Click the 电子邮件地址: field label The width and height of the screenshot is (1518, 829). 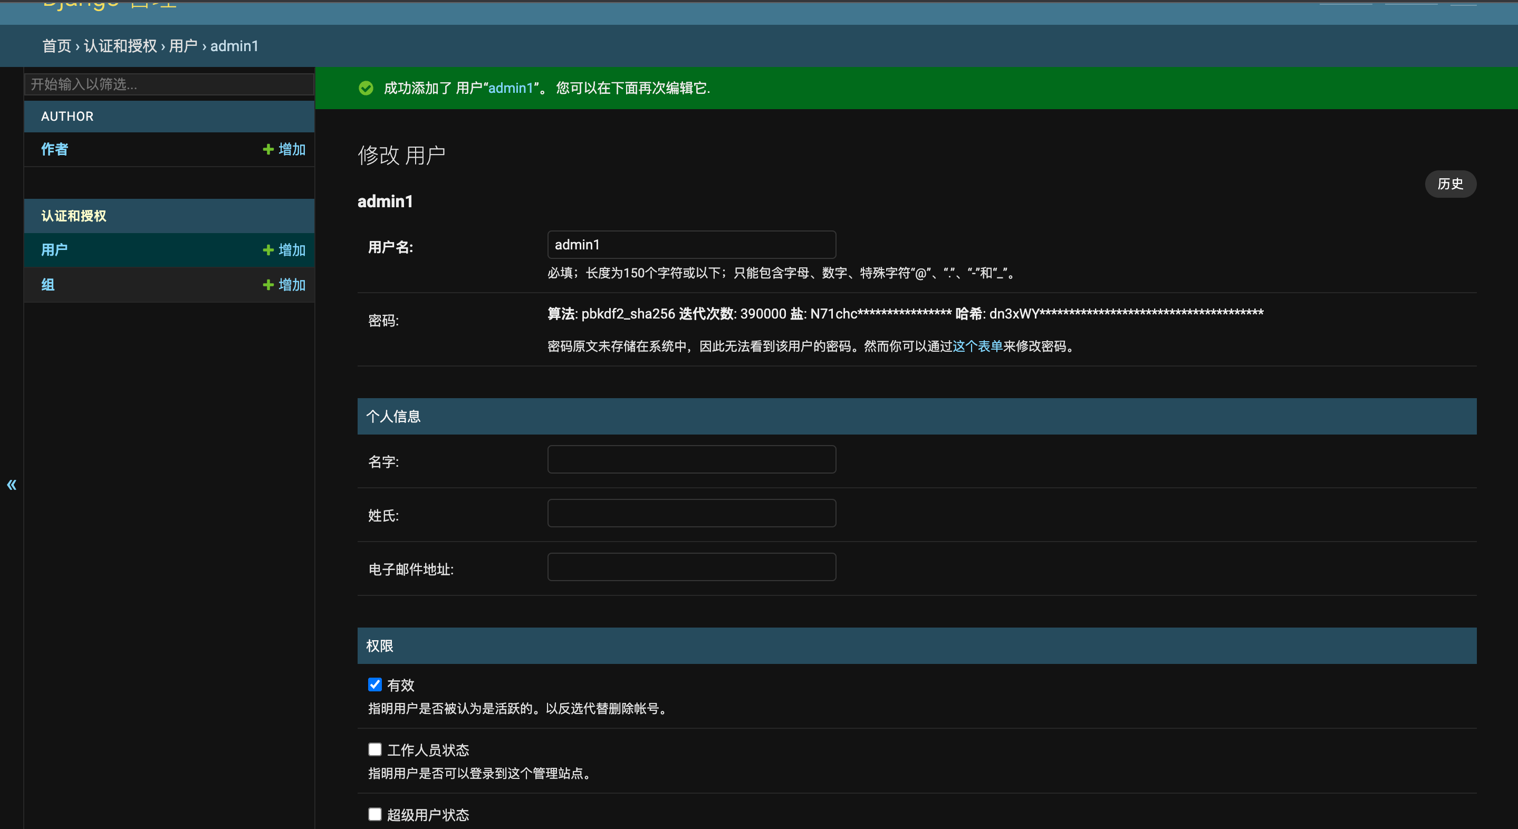tap(411, 569)
